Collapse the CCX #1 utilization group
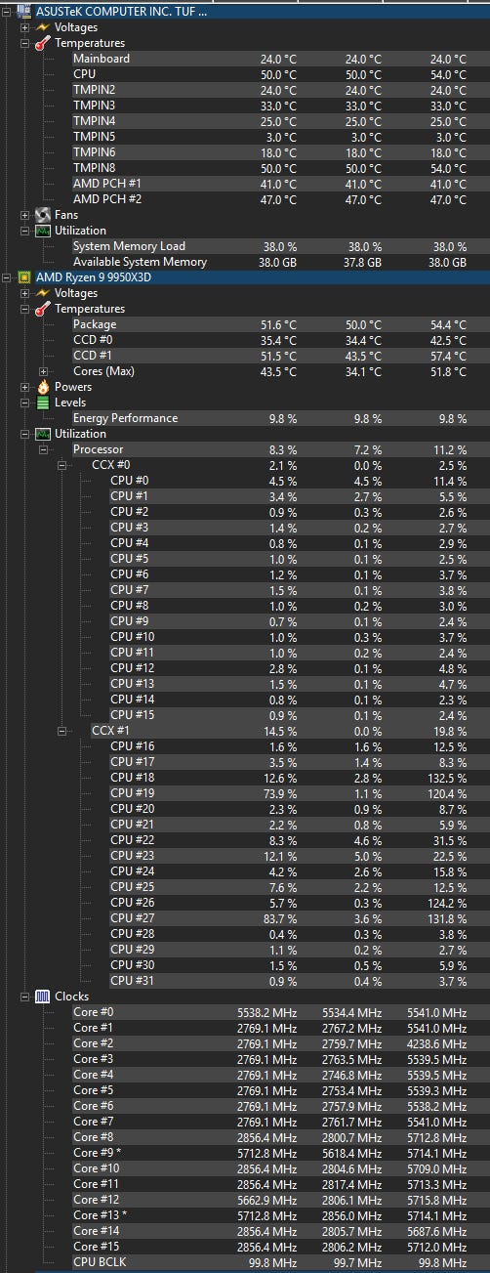The image size is (490, 1273). (61, 731)
